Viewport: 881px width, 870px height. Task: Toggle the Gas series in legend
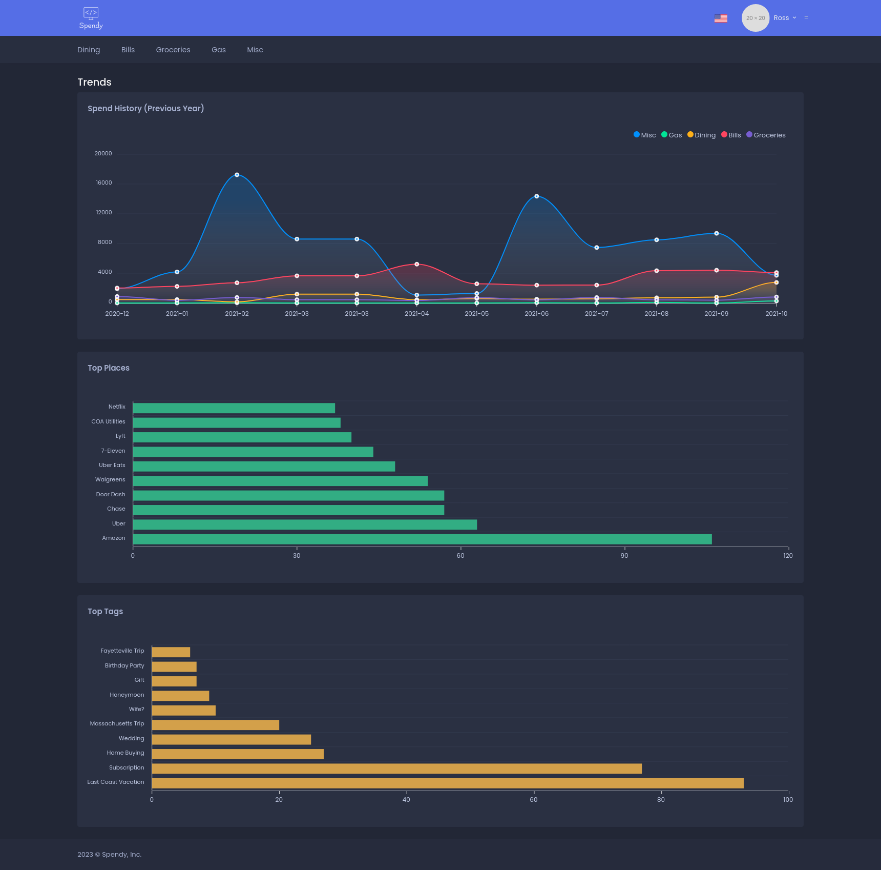672,135
